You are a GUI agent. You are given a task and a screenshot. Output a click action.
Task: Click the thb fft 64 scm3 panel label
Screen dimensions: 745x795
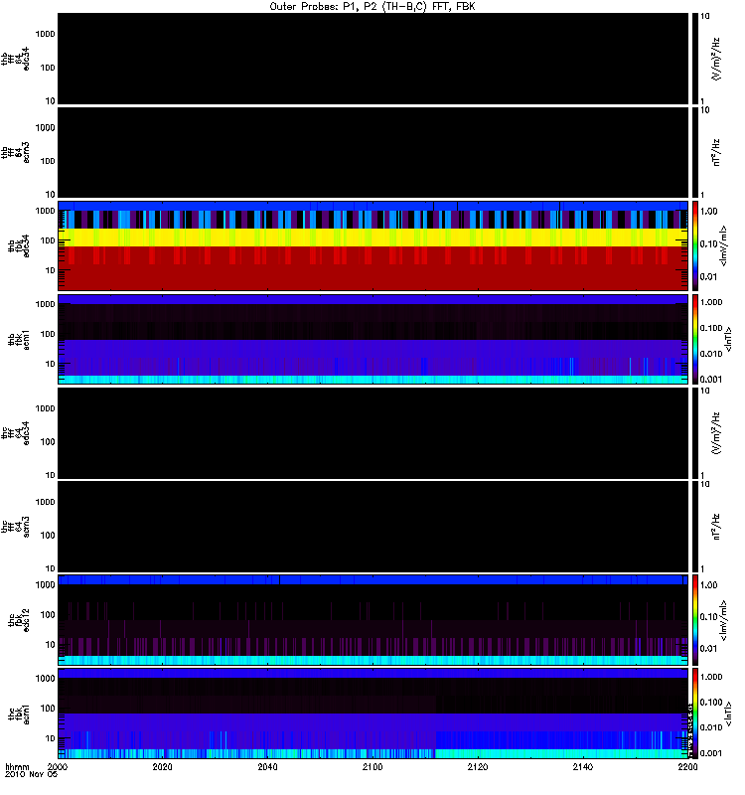coord(15,153)
